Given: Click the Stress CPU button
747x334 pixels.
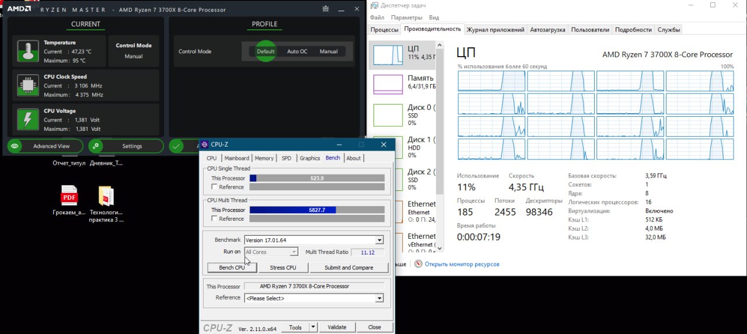Looking at the screenshot, I should [282, 267].
